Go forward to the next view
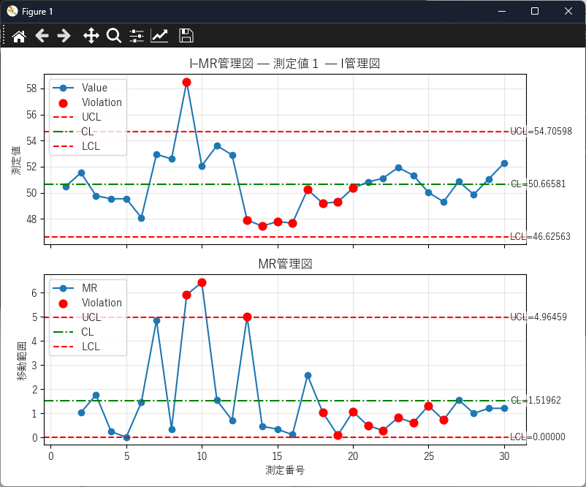Screen dimensions: 586x487 [64, 36]
